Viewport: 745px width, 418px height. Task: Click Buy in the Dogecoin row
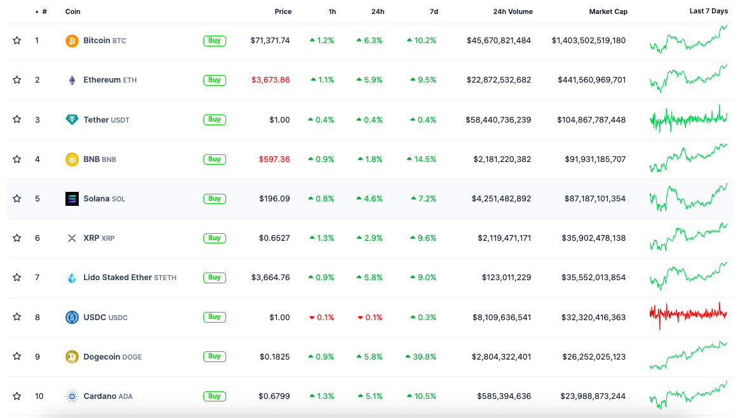point(214,356)
